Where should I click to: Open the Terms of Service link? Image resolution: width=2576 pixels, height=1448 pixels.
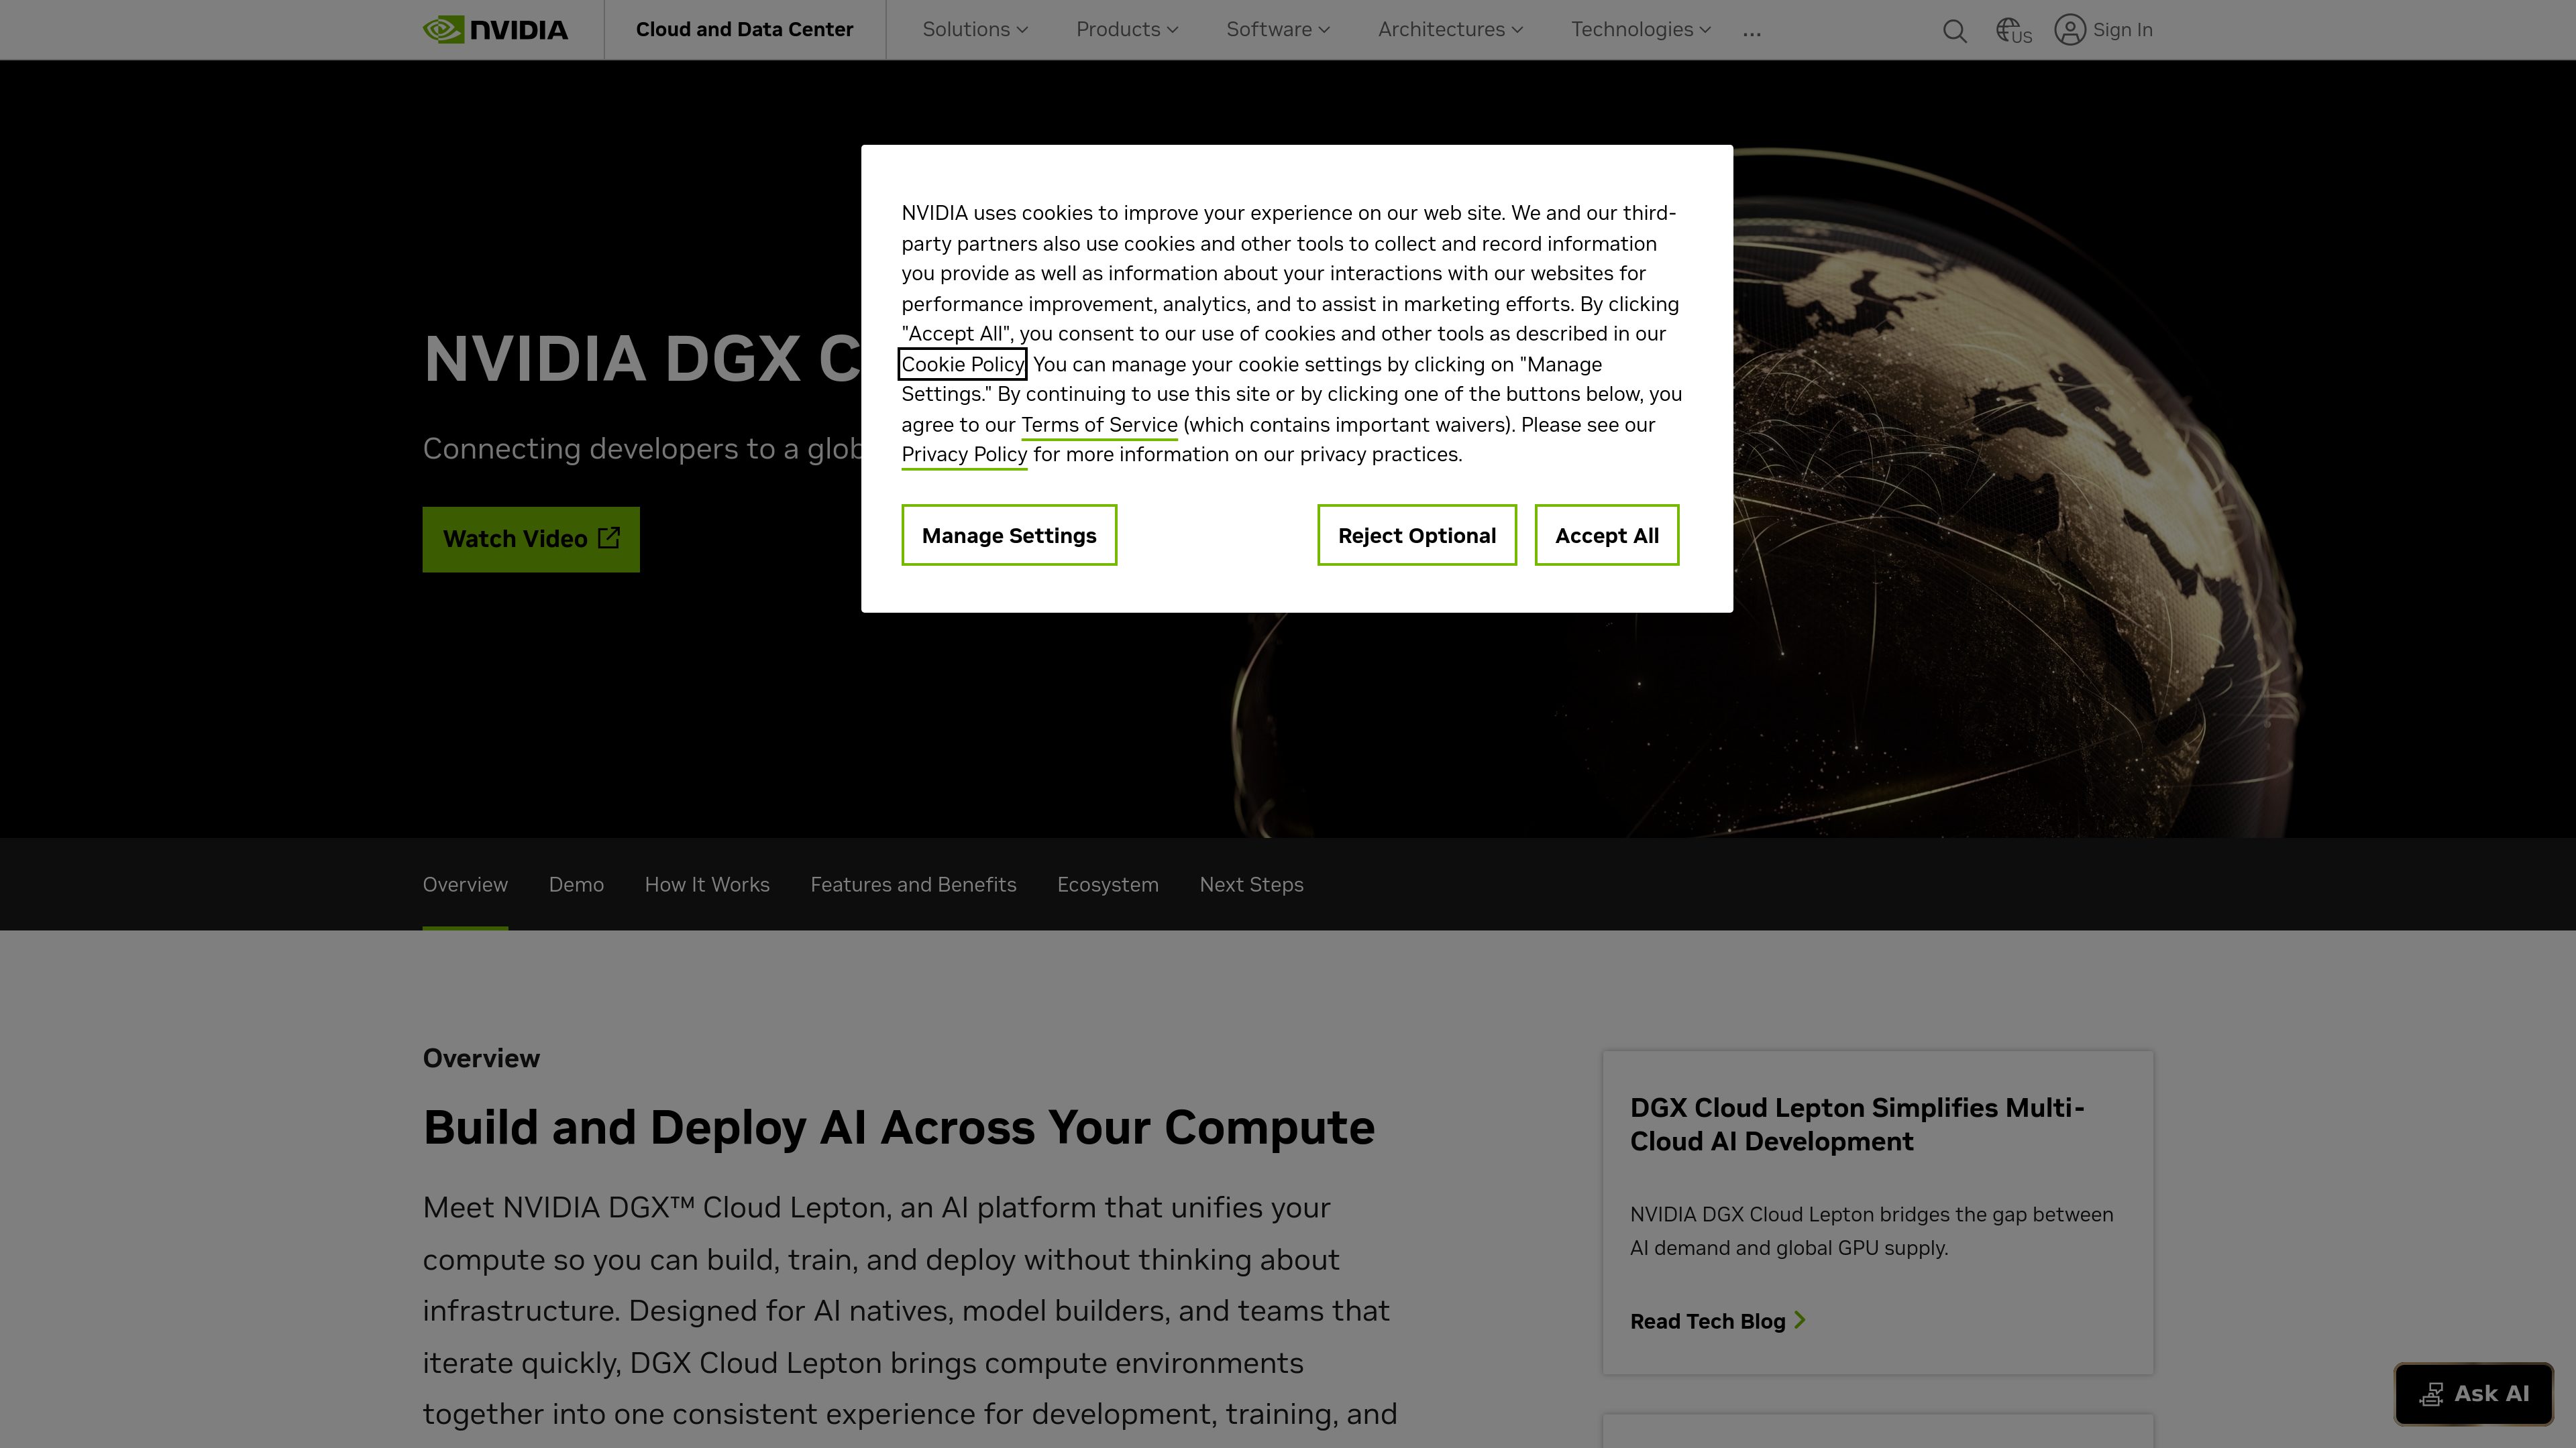(x=1099, y=425)
